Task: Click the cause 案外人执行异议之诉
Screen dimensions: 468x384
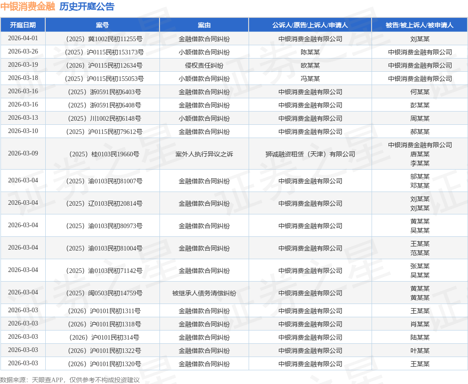Action: (204, 154)
